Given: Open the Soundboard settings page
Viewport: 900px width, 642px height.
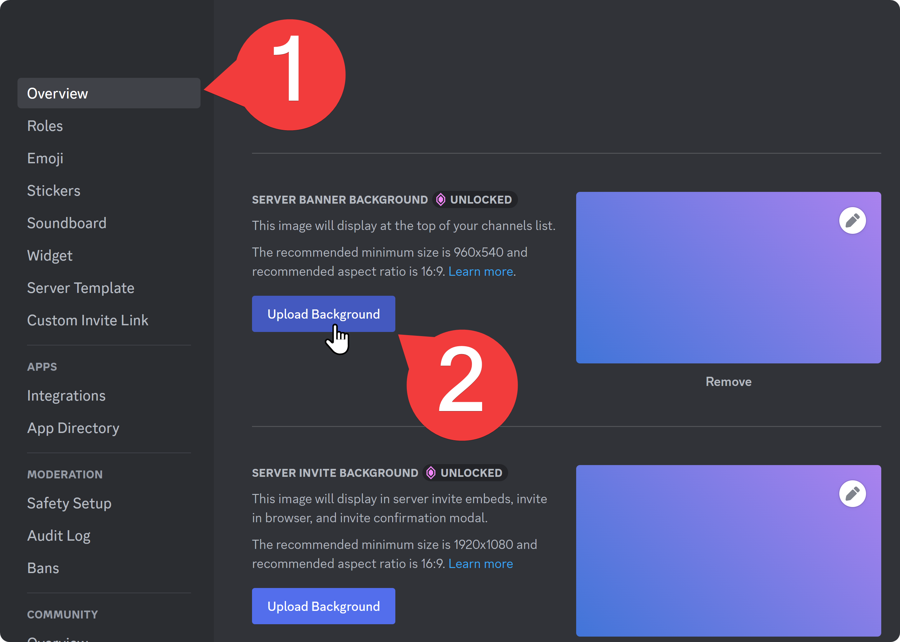Looking at the screenshot, I should tap(66, 223).
